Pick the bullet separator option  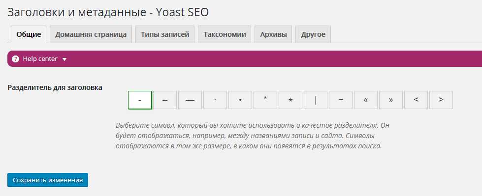pyautogui.click(x=240, y=100)
